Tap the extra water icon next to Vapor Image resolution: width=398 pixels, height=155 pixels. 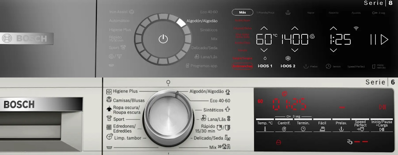pyautogui.click(x=288, y=12)
